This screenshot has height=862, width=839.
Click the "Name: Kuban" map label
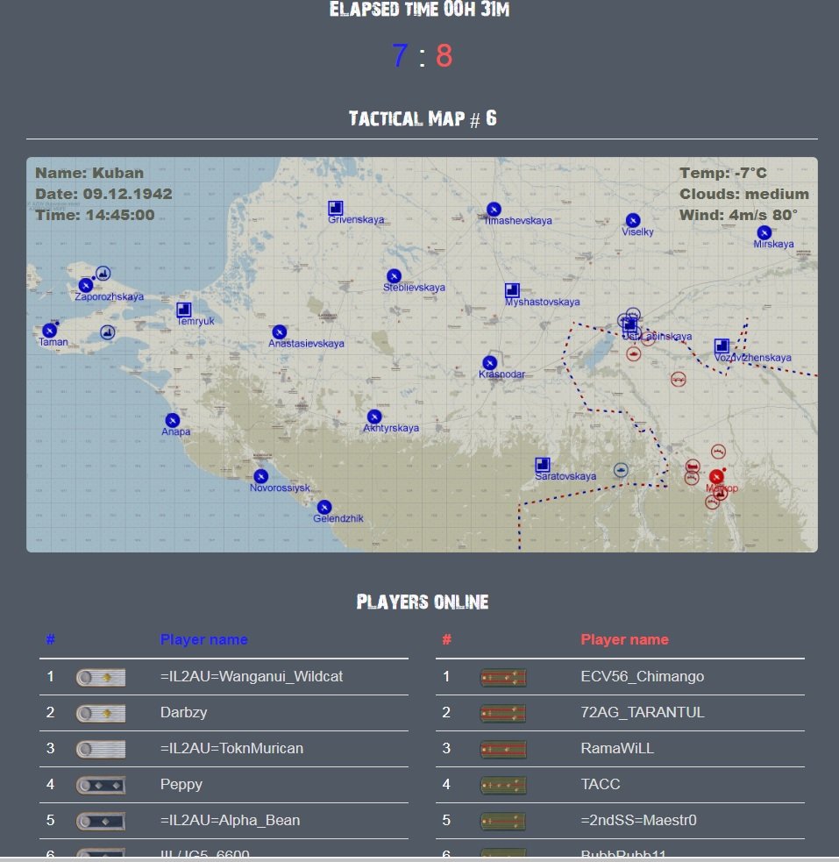coord(89,173)
